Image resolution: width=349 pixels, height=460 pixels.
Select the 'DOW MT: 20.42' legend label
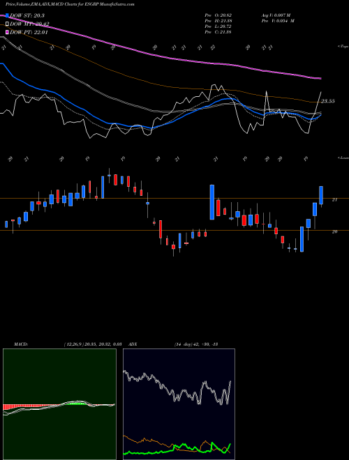pyautogui.click(x=29, y=24)
